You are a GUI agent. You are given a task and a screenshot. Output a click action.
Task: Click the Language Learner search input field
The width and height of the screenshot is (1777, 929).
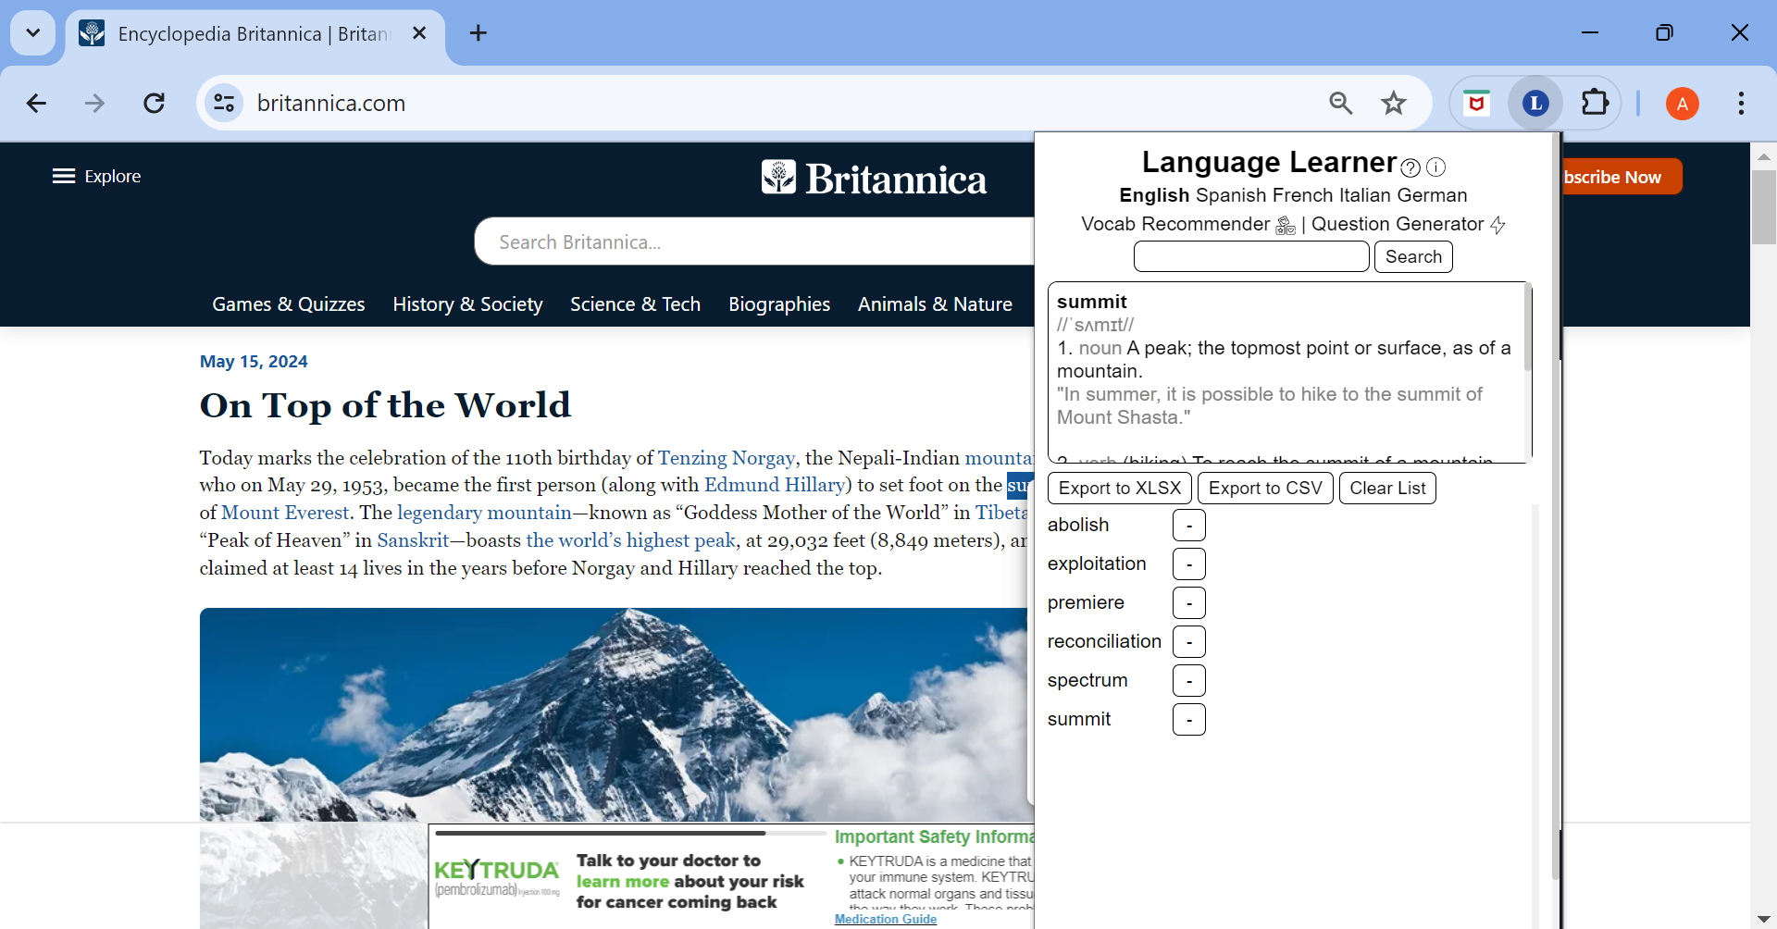1251,256
